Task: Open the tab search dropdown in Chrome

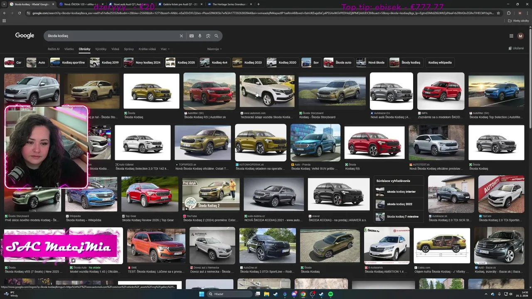Action: (5, 4)
